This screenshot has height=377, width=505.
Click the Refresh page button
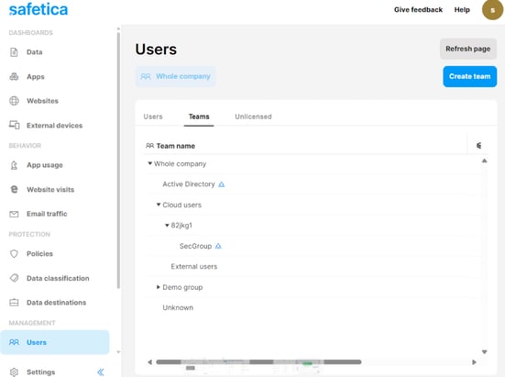[468, 49]
